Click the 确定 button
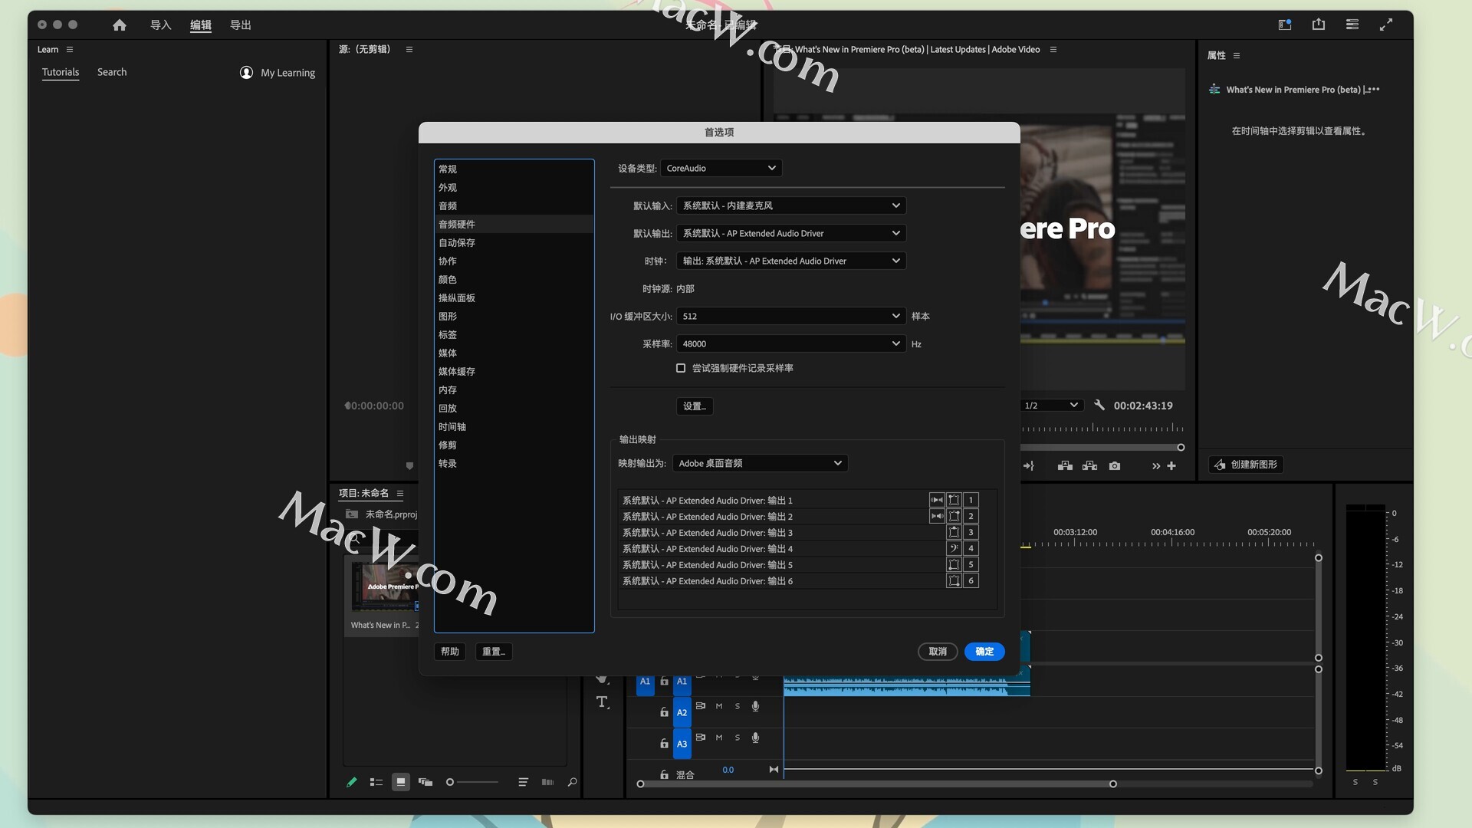The width and height of the screenshot is (1472, 828). coord(984,652)
